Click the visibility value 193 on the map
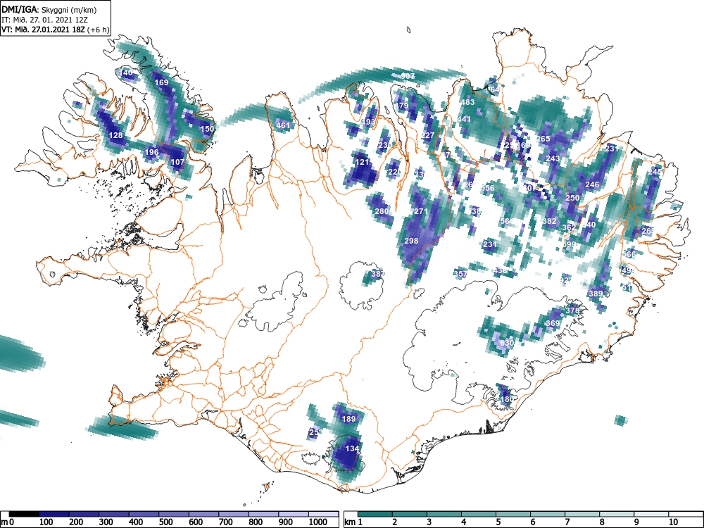The height and width of the screenshot is (528, 704). [x=369, y=122]
